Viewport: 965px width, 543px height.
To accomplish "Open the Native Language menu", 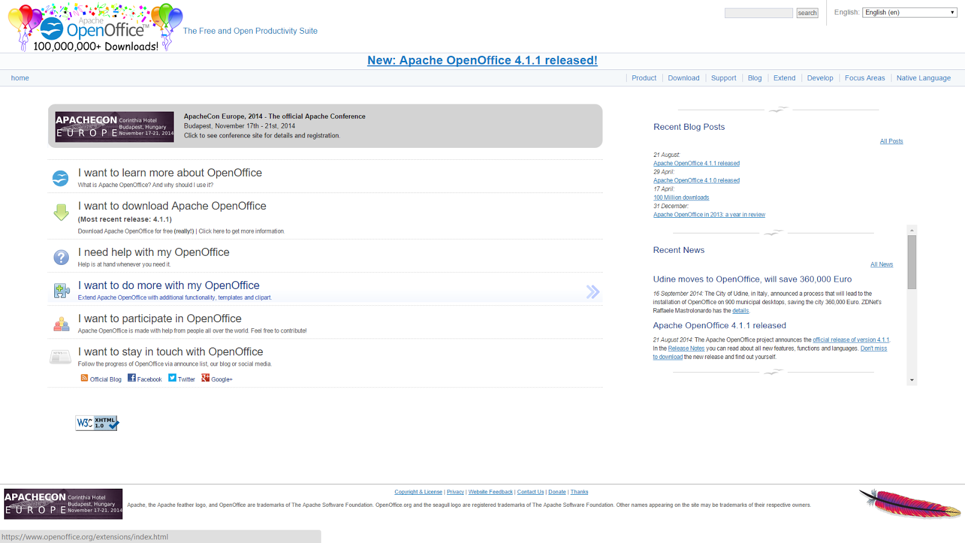I will pyautogui.click(x=923, y=78).
